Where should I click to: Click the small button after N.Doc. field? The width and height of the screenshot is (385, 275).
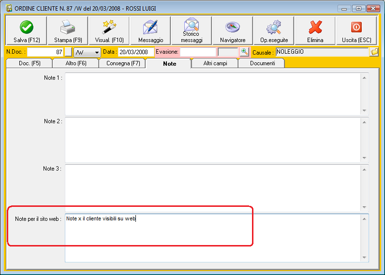(x=68, y=52)
